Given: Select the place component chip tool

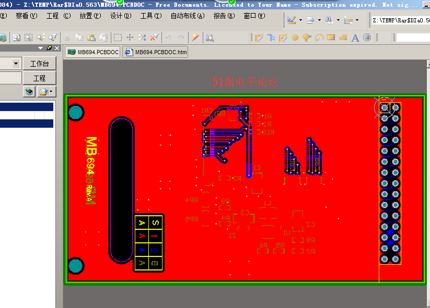Looking at the screenshot, I should point(367,38).
